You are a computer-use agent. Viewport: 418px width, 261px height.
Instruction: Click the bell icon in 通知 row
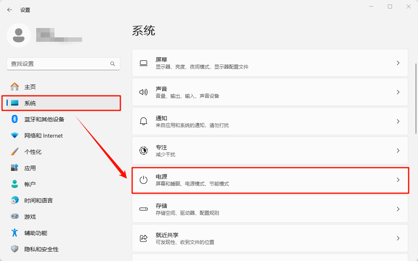tap(144, 121)
